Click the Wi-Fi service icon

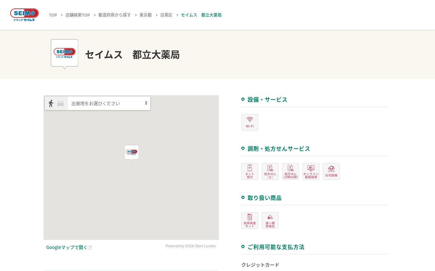(250, 122)
